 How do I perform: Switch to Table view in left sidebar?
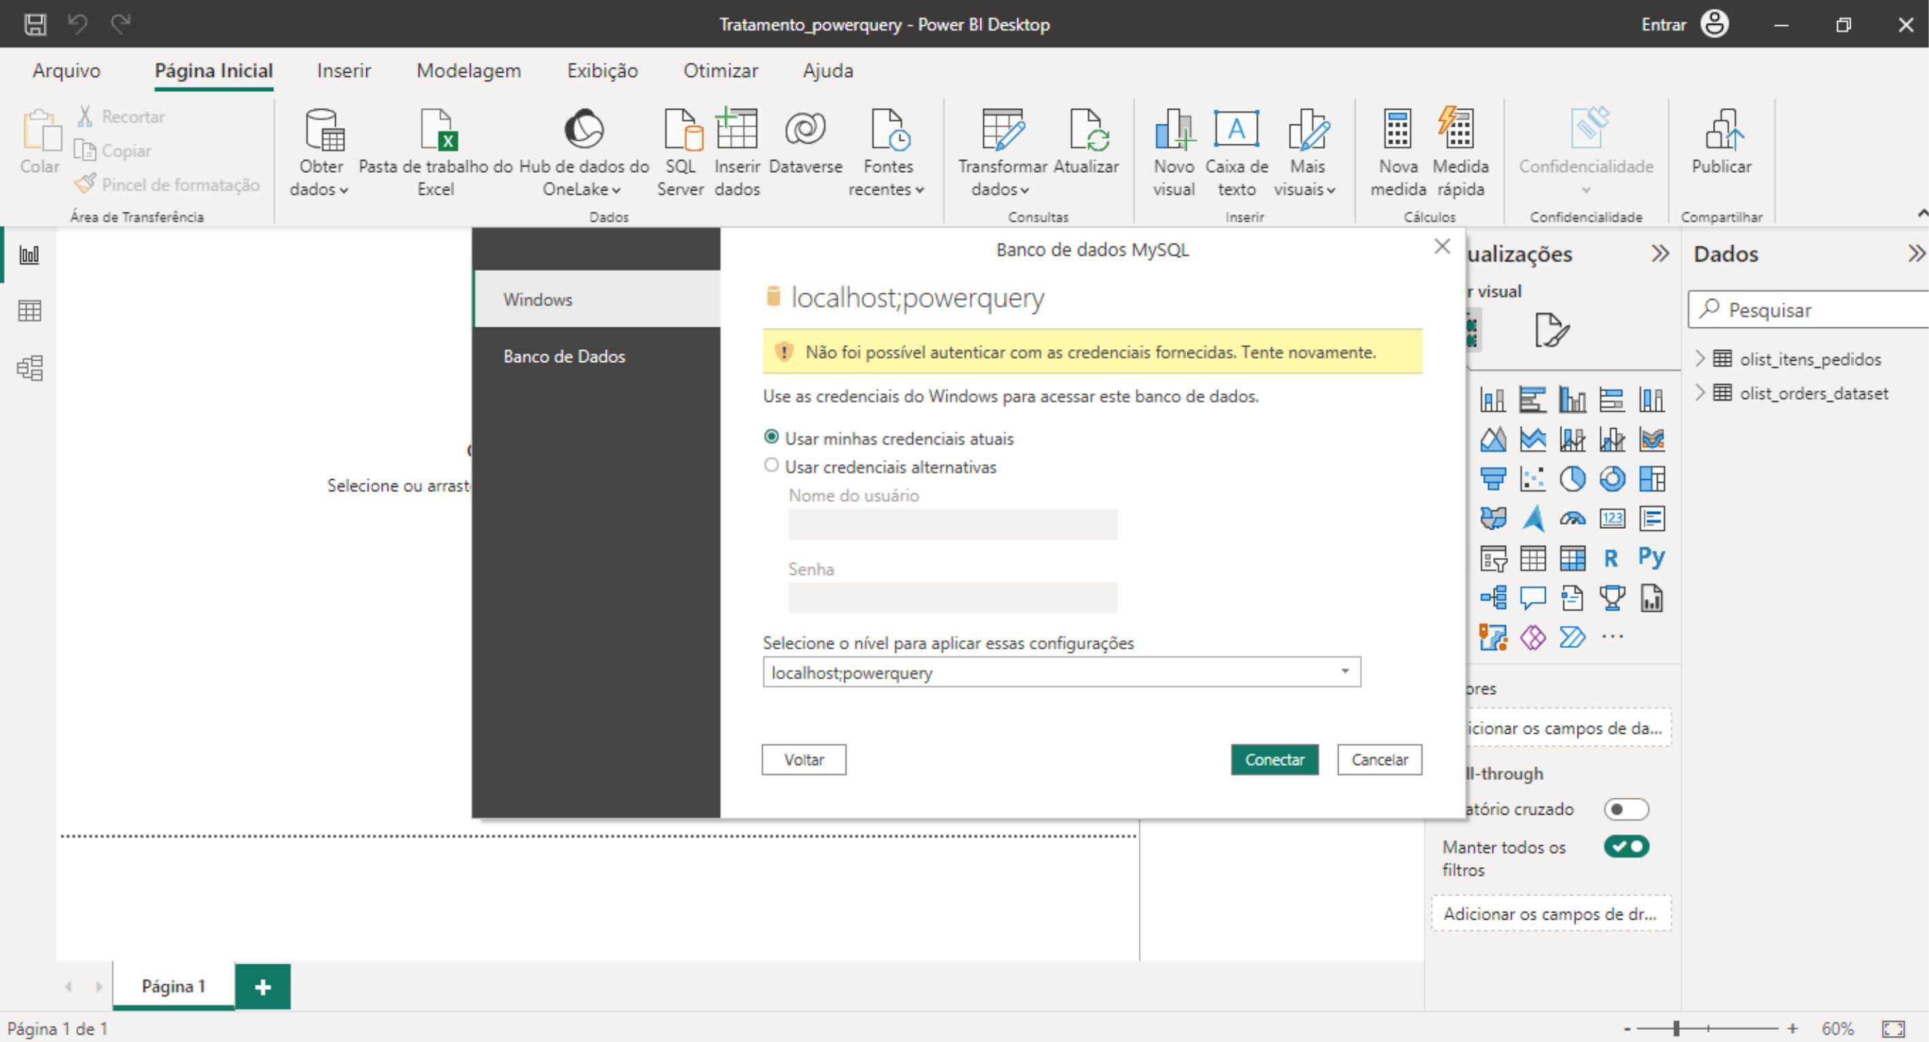tap(29, 310)
